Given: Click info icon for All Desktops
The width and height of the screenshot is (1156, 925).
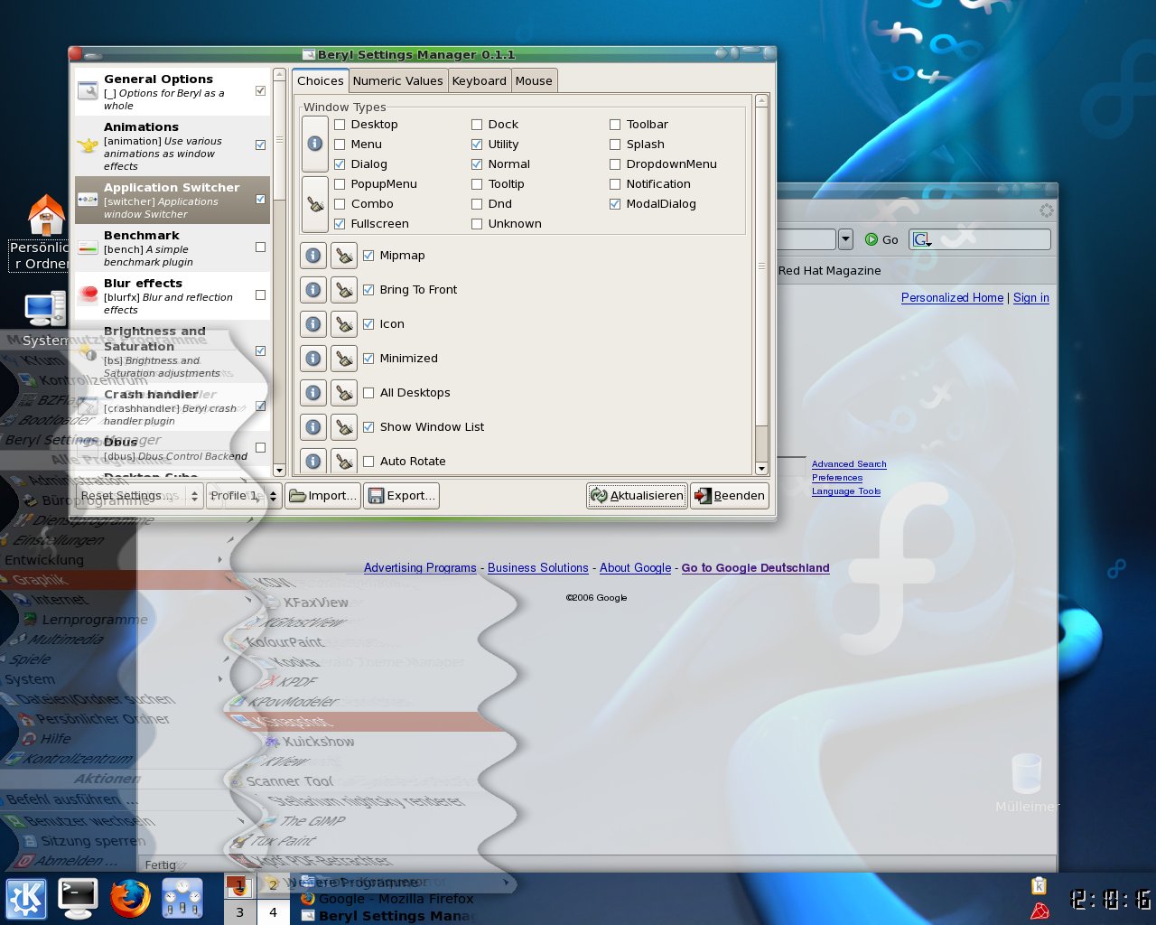Looking at the screenshot, I should pos(313,393).
